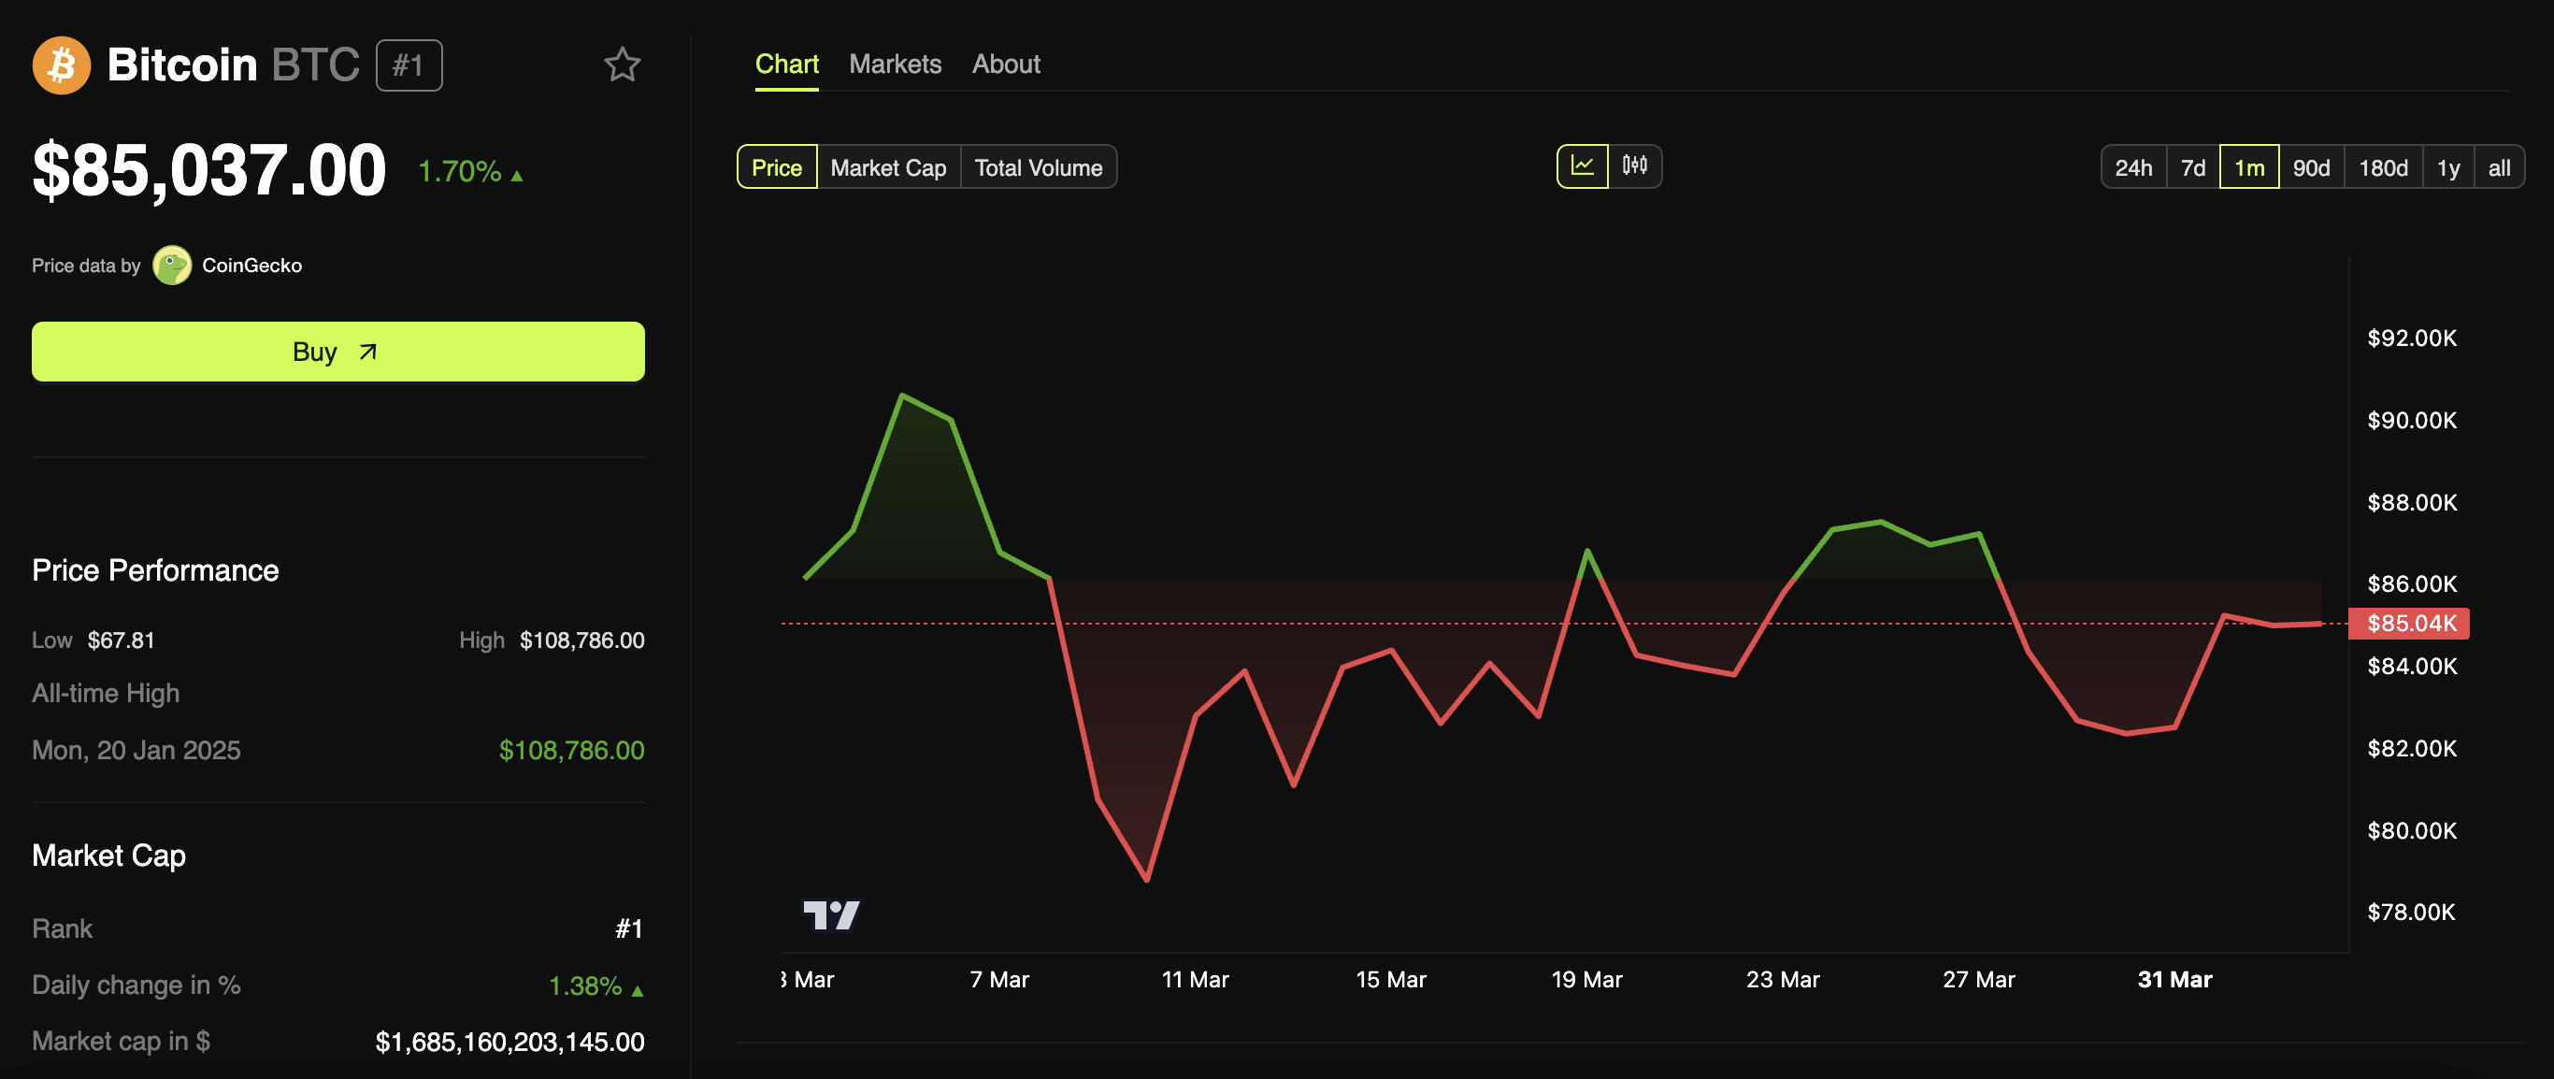The image size is (2554, 1079).
Task: Click the TradingView logo on chart
Action: click(831, 914)
